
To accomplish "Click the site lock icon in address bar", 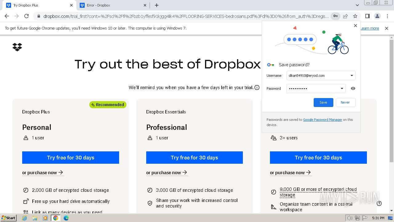I will click(38, 16).
